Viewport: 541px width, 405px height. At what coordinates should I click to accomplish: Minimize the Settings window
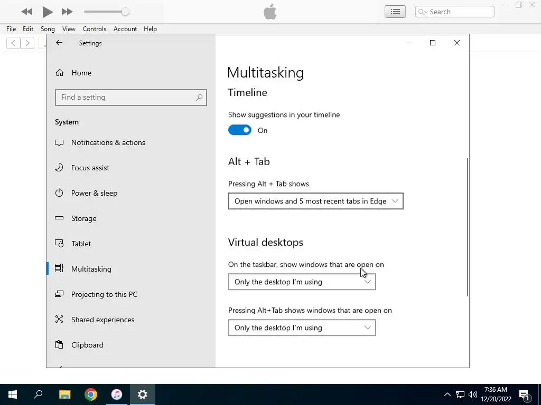(408, 43)
